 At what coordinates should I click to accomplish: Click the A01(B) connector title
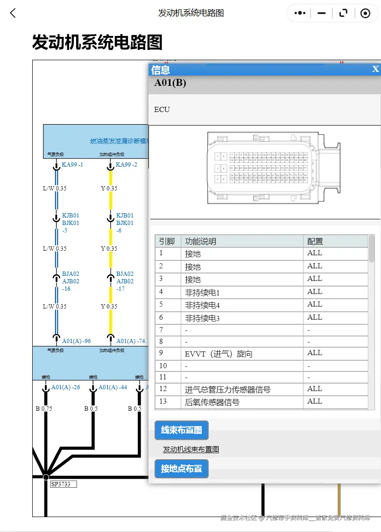pos(170,83)
